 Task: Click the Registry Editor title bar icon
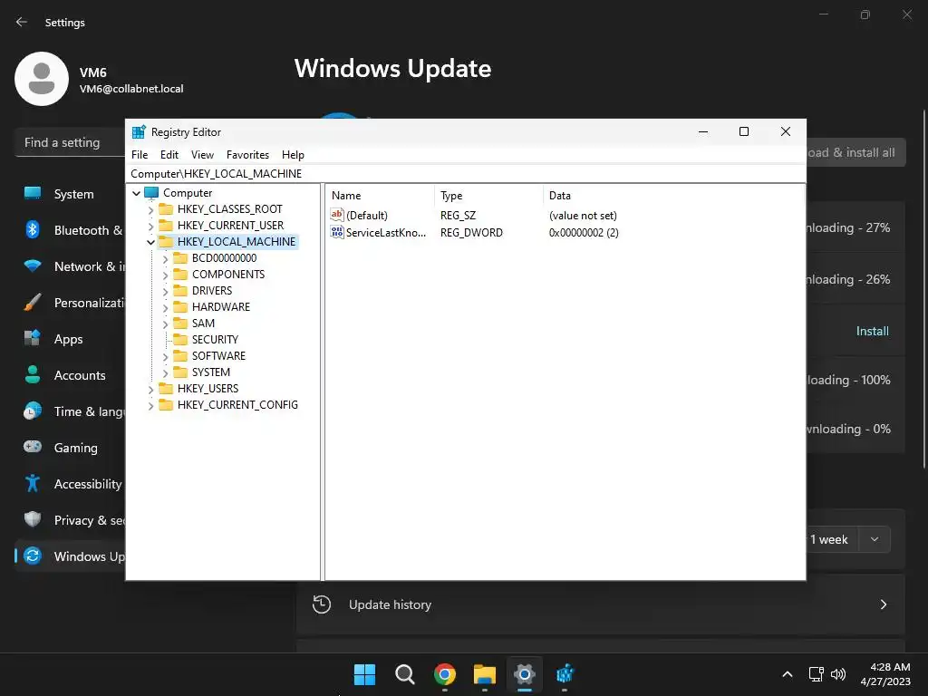[x=139, y=132]
